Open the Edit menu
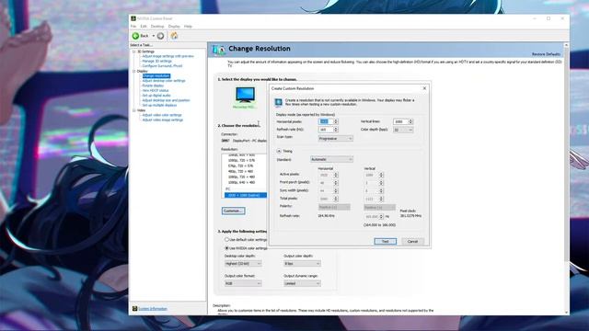 coord(144,27)
